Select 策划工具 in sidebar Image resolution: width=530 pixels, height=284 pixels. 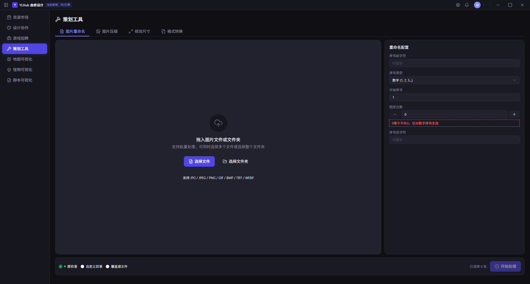(x=25, y=49)
